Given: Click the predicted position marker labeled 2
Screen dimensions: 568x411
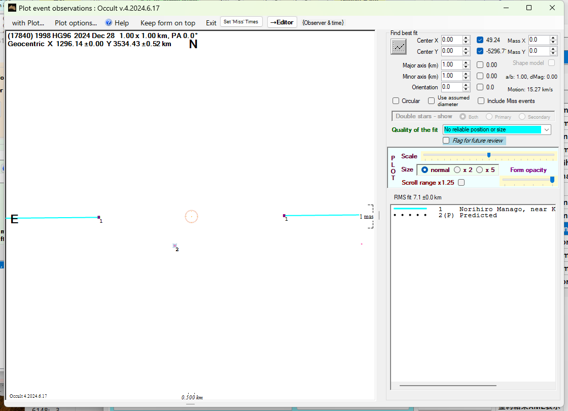Looking at the screenshot, I should pos(174,246).
